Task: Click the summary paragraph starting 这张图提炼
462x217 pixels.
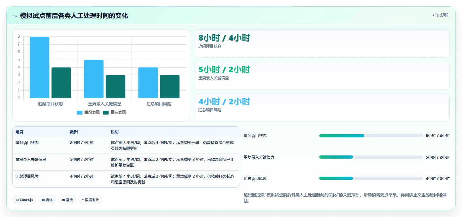Action: pyautogui.click(x=345, y=198)
